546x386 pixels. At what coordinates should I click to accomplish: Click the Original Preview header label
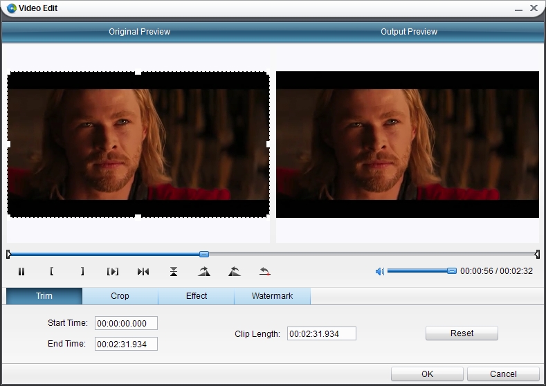tap(139, 32)
